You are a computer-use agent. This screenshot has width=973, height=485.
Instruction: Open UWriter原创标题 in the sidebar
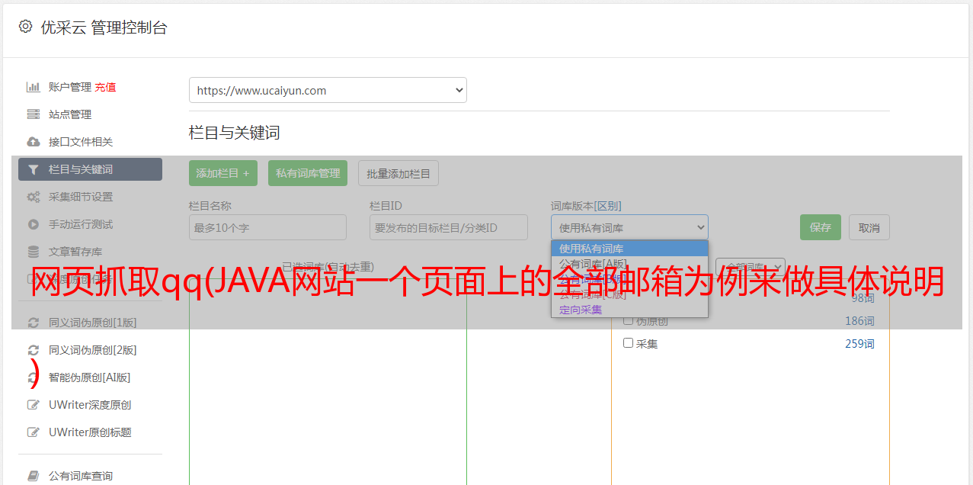pos(90,432)
